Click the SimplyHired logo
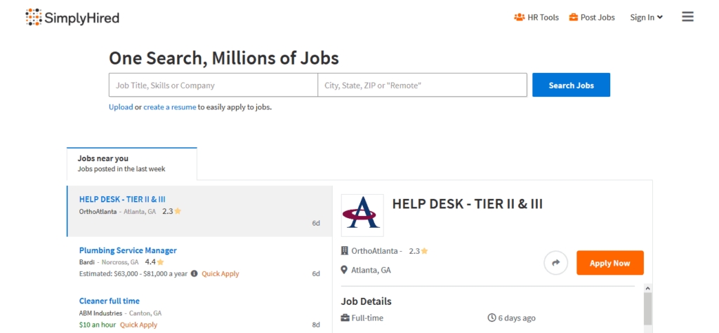Image resolution: width=719 pixels, height=333 pixels. click(x=72, y=18)
